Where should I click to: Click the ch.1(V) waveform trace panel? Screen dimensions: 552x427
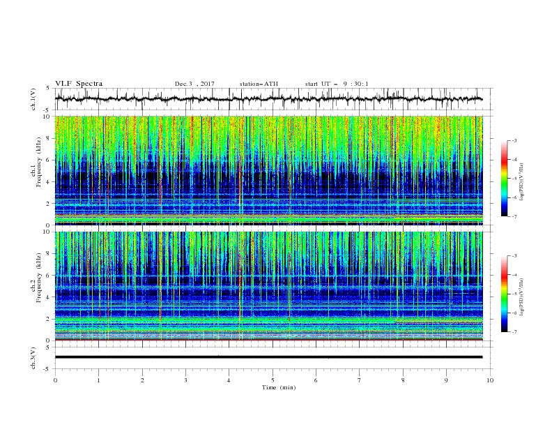click(273, 99)
